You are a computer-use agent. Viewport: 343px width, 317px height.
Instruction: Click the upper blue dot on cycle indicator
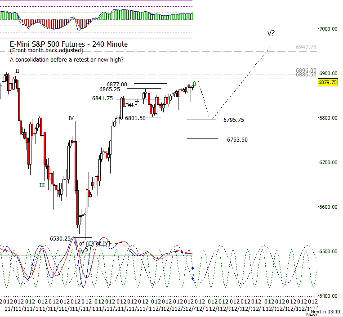pyautogui.click(x=193, y=268)
